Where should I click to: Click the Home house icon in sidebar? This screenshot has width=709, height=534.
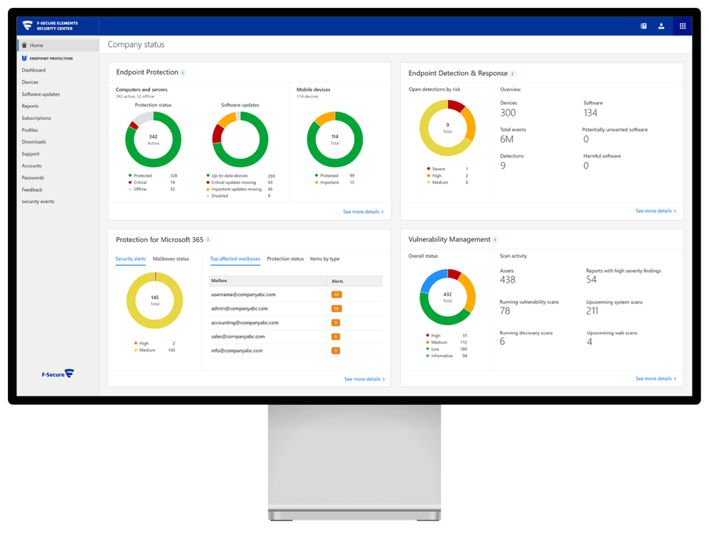(x=24, y=46)
